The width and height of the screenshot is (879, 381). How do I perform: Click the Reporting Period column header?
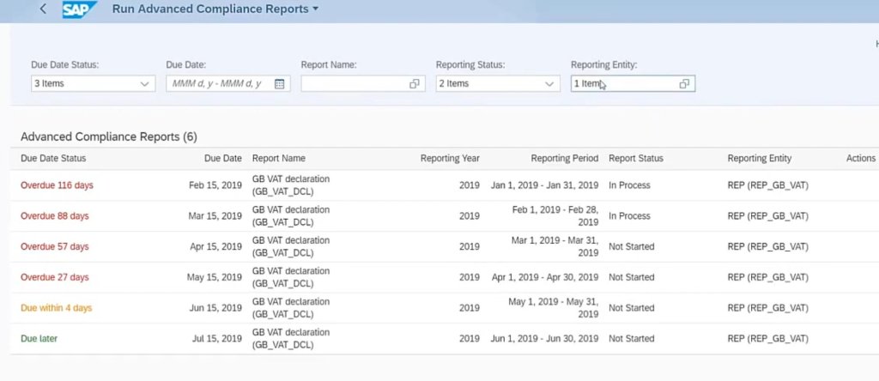click(564, 159)
